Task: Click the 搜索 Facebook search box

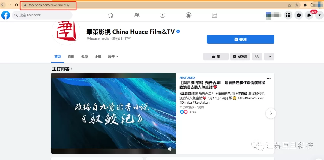Action: click(x=42, y=15)
